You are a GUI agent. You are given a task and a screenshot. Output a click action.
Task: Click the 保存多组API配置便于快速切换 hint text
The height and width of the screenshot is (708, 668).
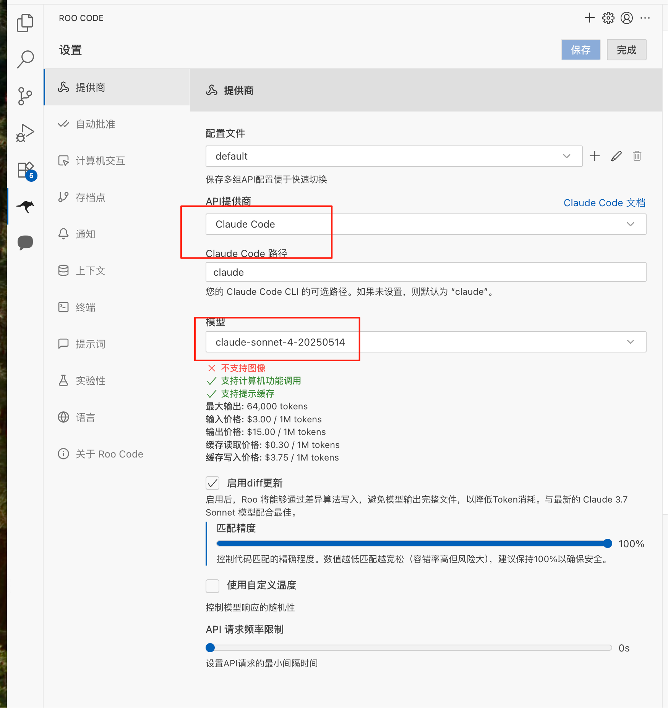pos(266,179)
